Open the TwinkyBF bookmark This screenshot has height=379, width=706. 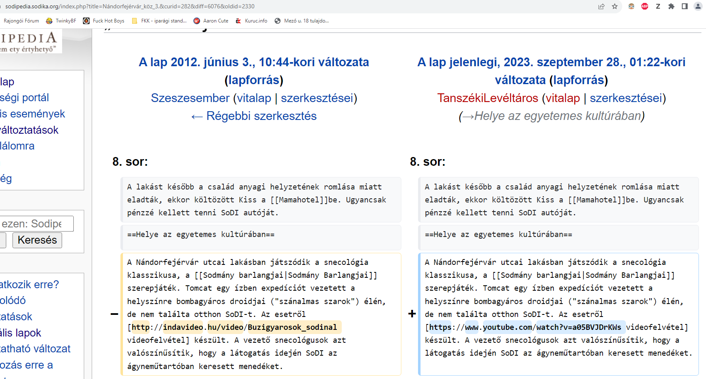61,21
